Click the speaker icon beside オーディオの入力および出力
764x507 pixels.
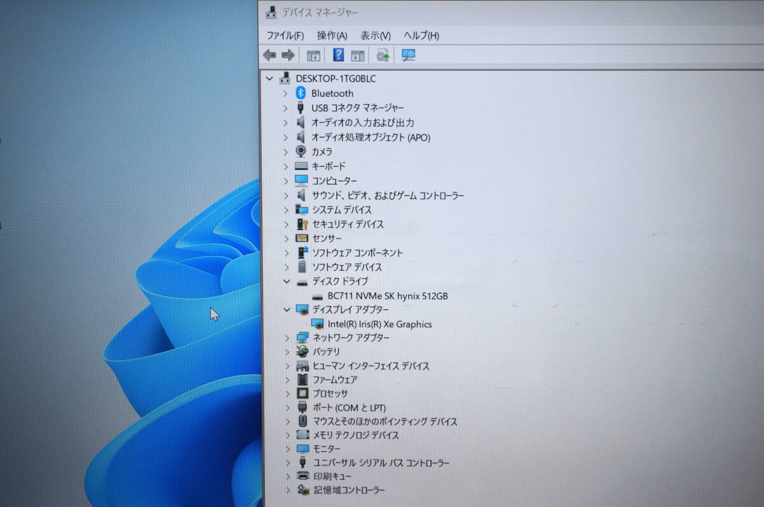tap(301, 122)
